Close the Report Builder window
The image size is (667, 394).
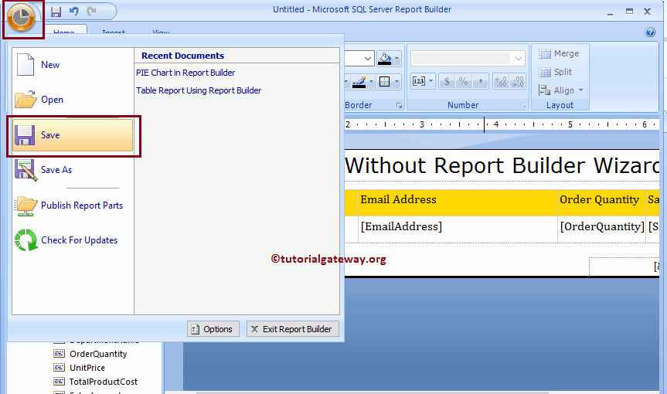coord(648,12)
